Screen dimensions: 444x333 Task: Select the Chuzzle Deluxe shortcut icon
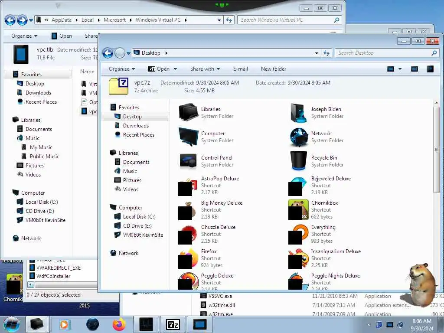coord(188,234)
